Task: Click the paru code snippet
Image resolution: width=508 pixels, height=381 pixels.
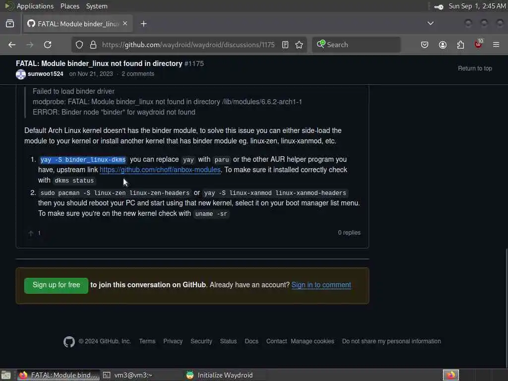Action: [x=222, y=160]
